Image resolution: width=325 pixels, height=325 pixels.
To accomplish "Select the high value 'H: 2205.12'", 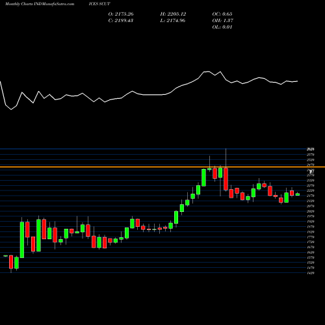I will click(173, 14).
